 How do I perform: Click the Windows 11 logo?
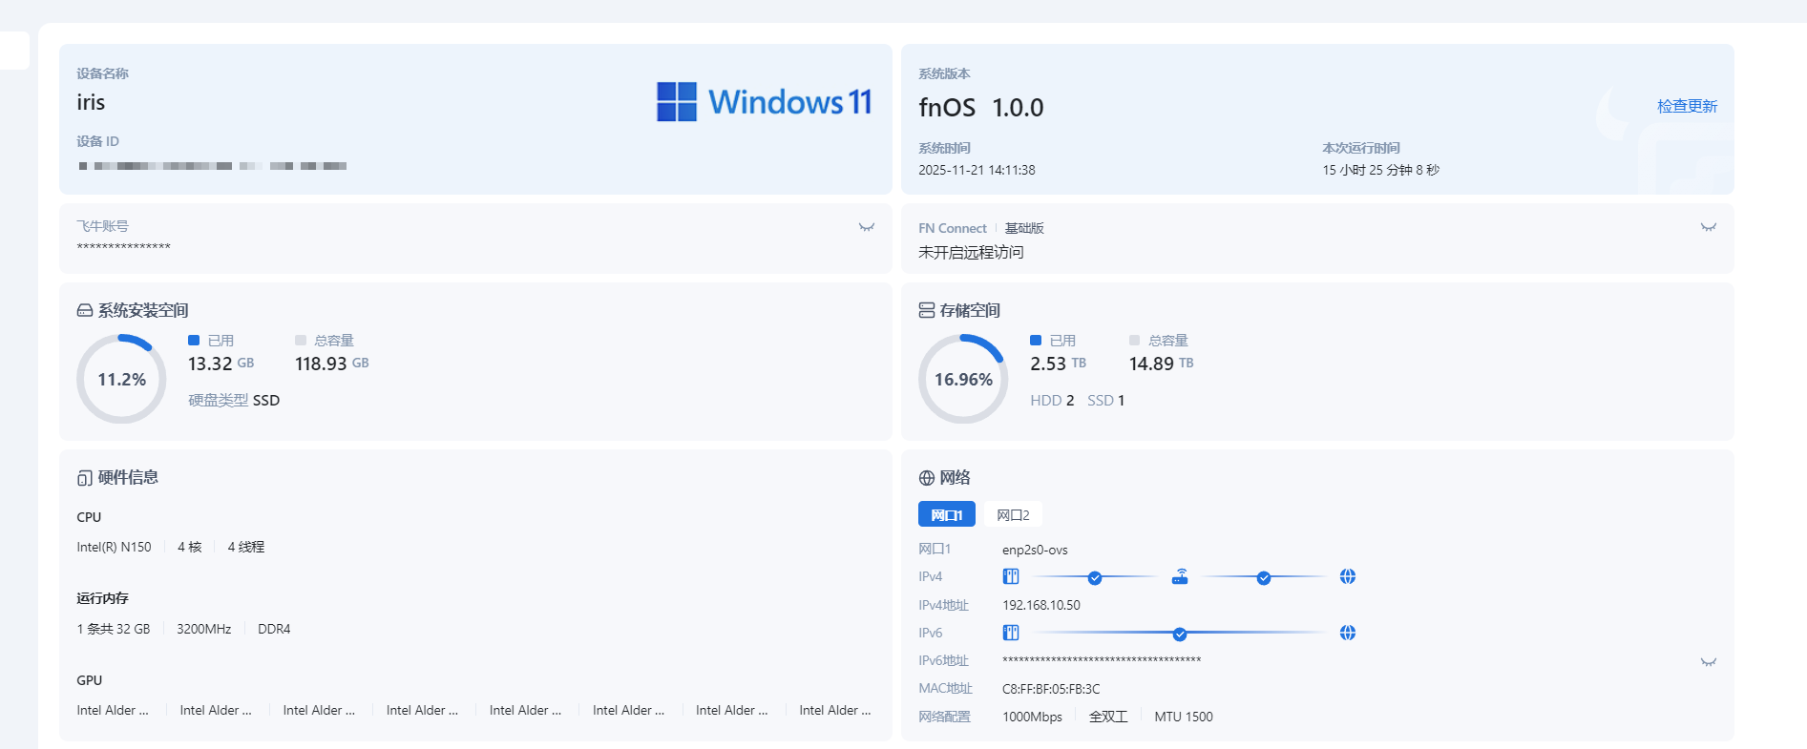[765, 101]
